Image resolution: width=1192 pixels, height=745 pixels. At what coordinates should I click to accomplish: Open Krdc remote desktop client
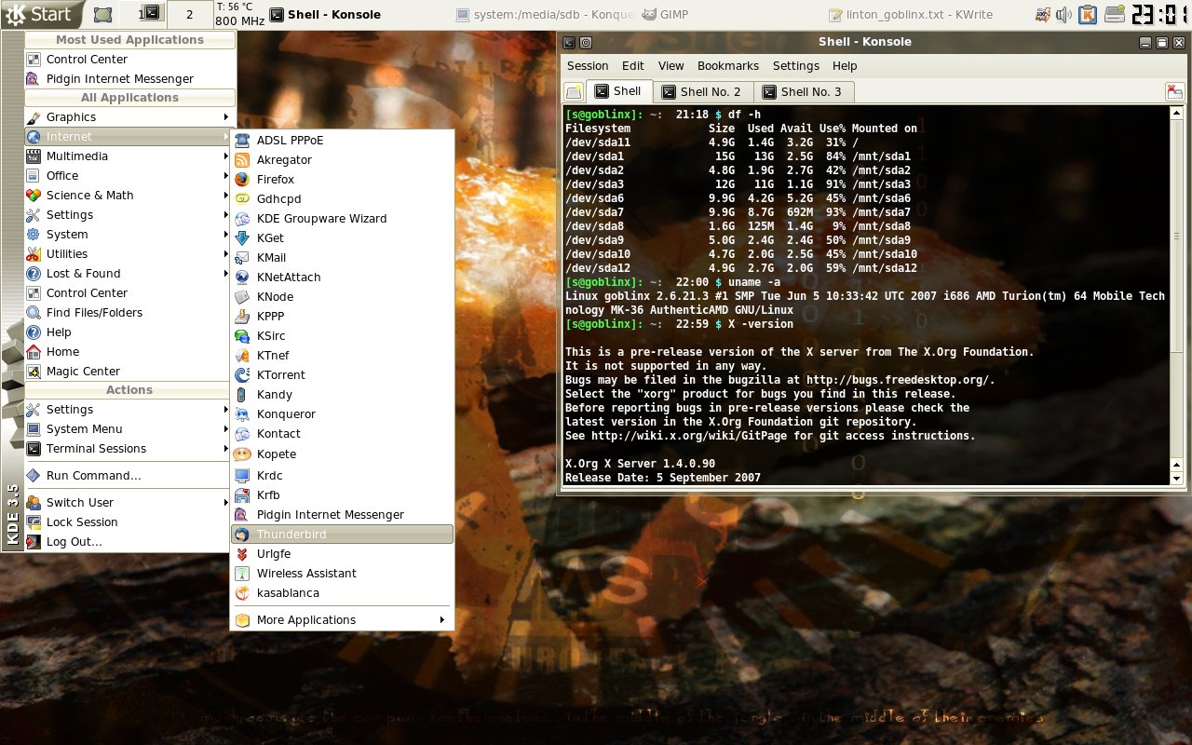click(342, 476)
